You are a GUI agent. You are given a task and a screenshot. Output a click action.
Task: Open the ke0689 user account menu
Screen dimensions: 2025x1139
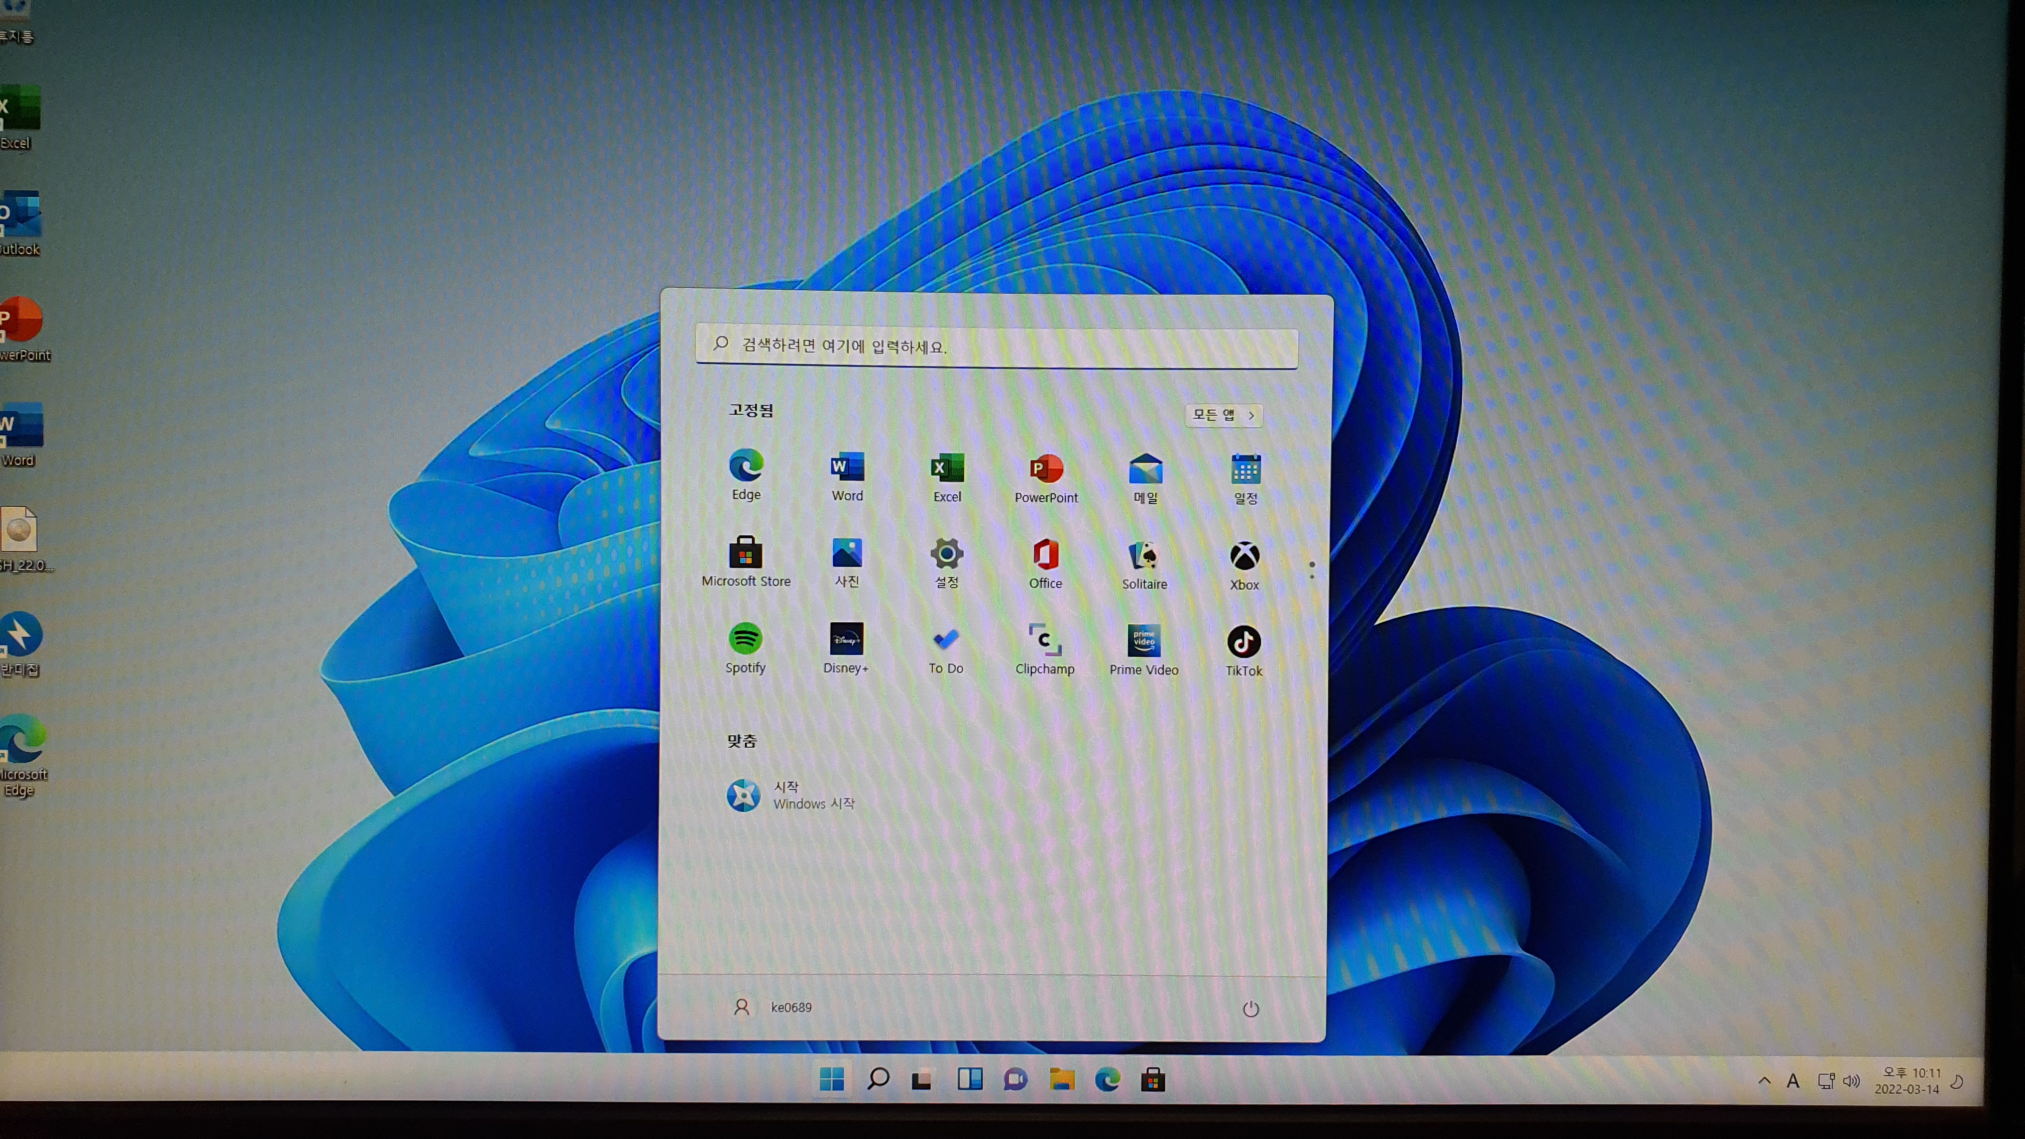pos(773,1007)
